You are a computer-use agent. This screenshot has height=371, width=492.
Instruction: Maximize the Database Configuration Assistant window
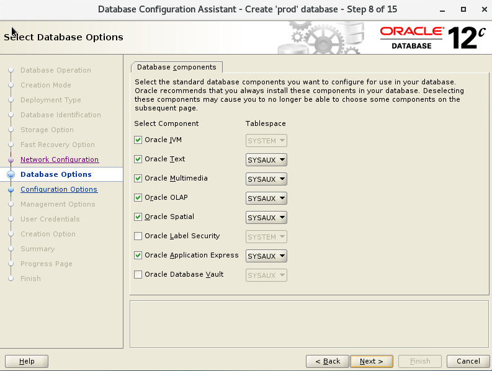(x=463, y=9)
